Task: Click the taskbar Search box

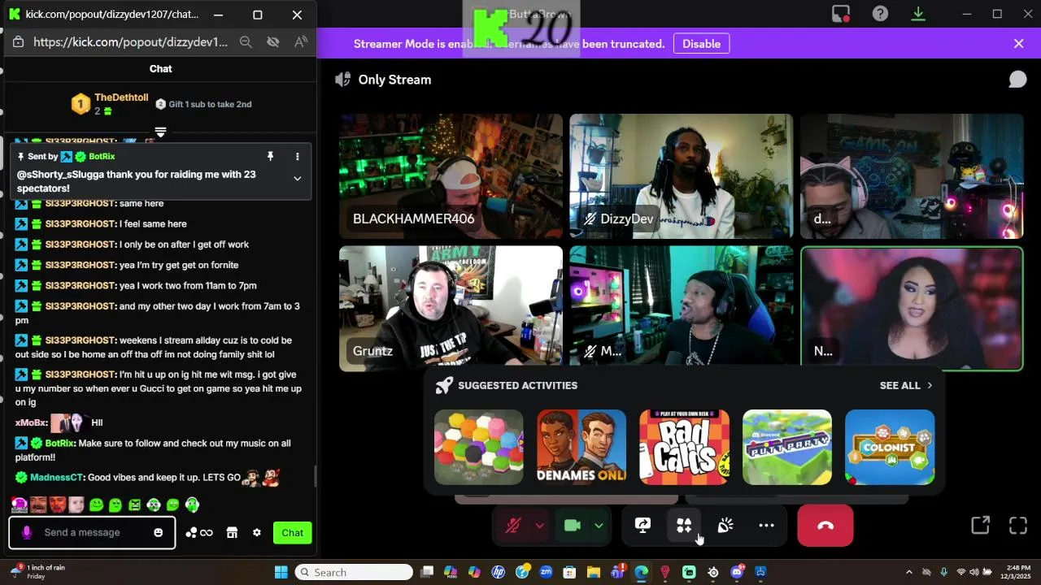Action: click(x=354, y=572)
